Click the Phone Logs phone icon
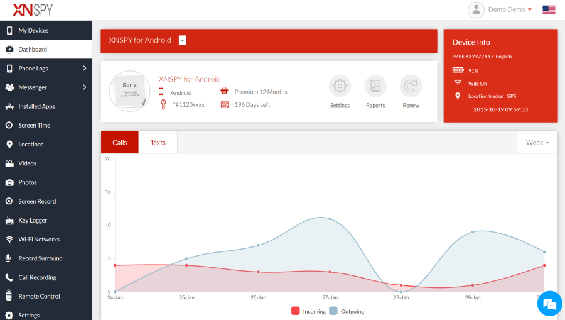The image size is (565, 320). [9, 69]
